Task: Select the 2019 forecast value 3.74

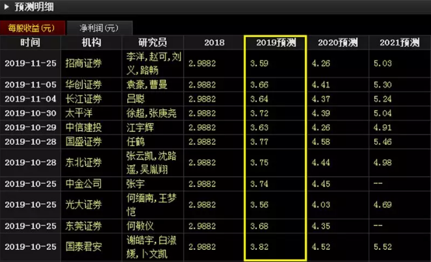Action: [259, 184]
